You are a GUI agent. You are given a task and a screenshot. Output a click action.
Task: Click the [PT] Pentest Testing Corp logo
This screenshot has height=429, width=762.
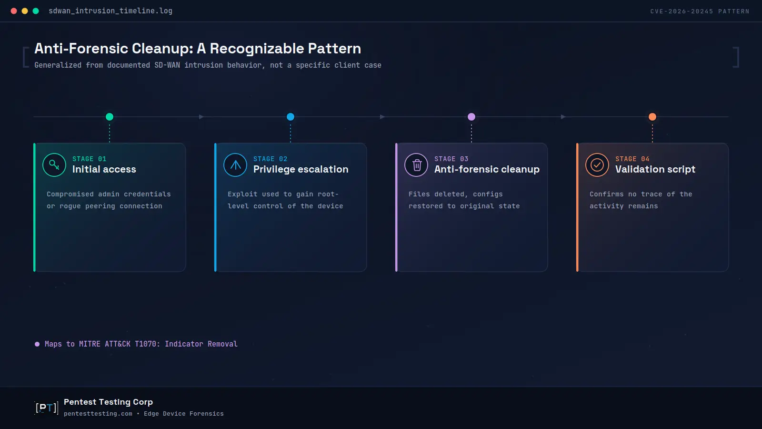(47, 408)
